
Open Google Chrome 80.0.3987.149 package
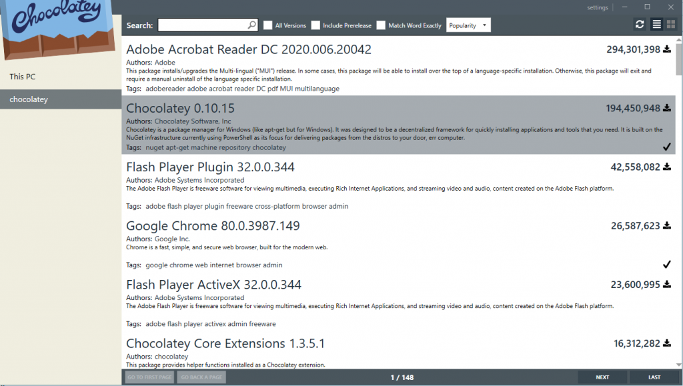pyautogui.click(x=213, y=225)
